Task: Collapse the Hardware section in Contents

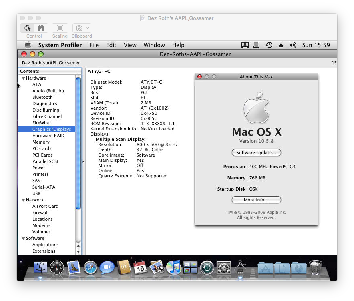Action: coord(24,78)
